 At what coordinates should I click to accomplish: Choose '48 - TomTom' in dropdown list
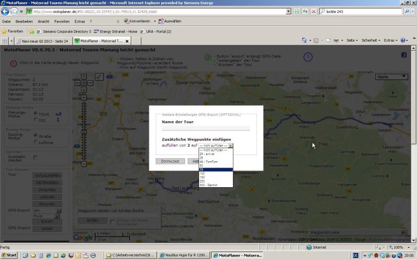[x=216, y=162]
